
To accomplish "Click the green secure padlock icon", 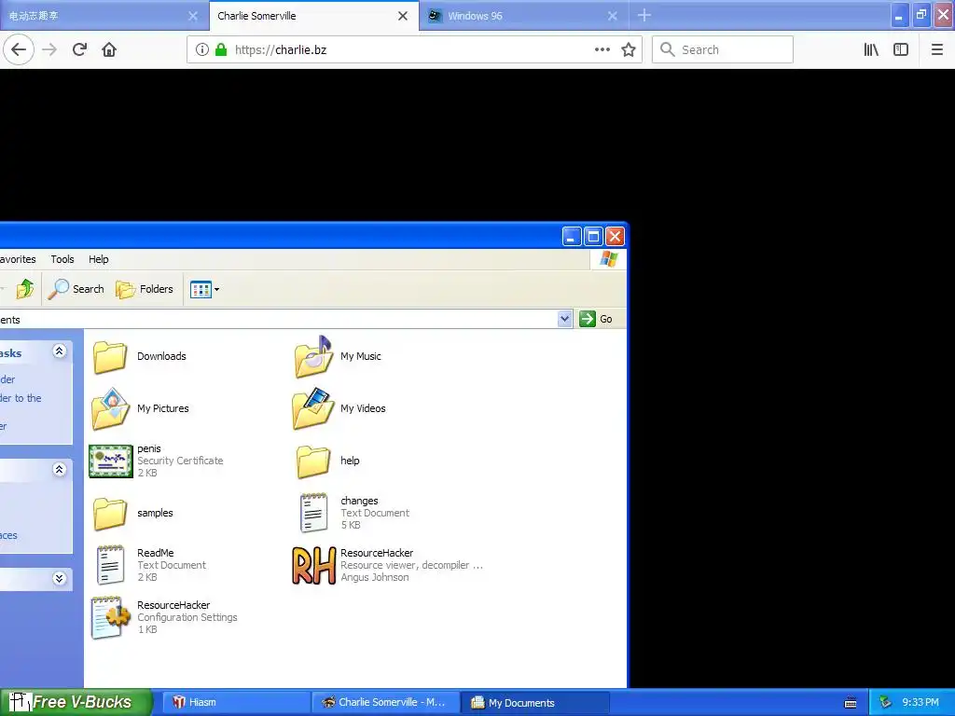I will (x=221, y=50).
